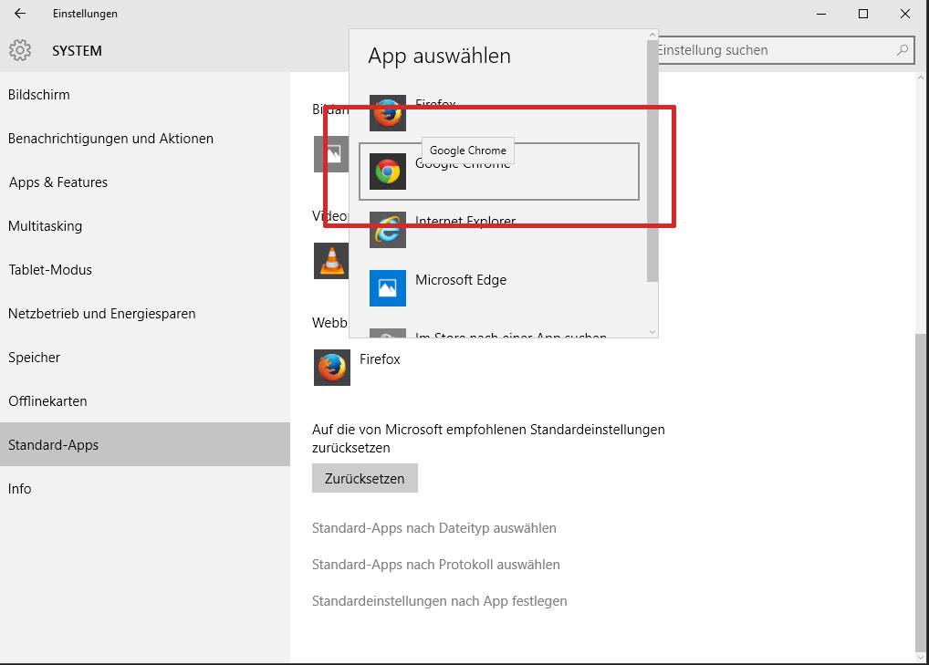Click current Firefox web browser default icon
The height and width of the screenshot is (665, 929).
(332, 368)
